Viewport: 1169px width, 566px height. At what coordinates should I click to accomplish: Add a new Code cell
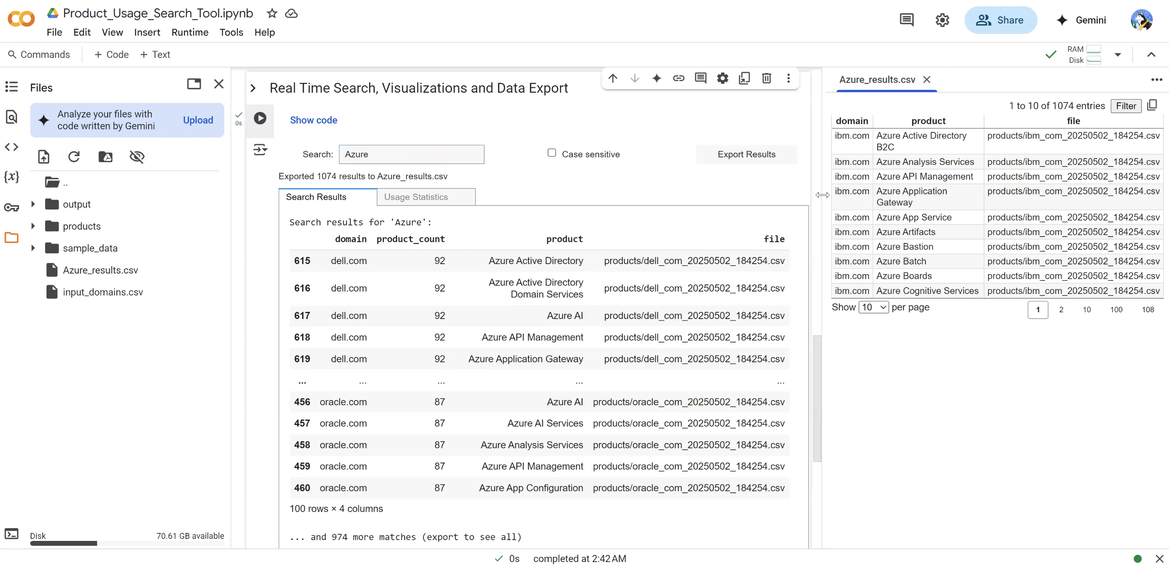pyautogui.click(x=112, y=55)
